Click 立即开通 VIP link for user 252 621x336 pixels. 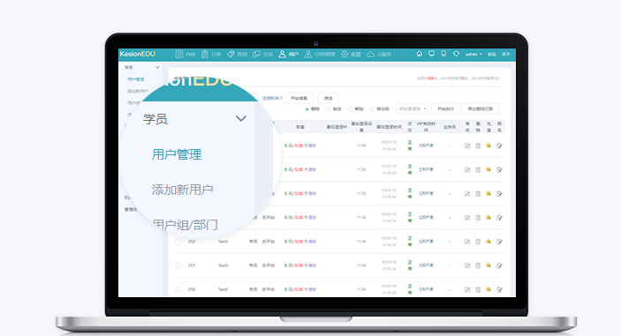(x=426, y=241)
